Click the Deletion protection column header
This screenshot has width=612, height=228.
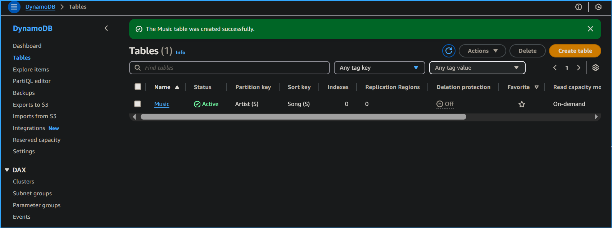point(463,87)
